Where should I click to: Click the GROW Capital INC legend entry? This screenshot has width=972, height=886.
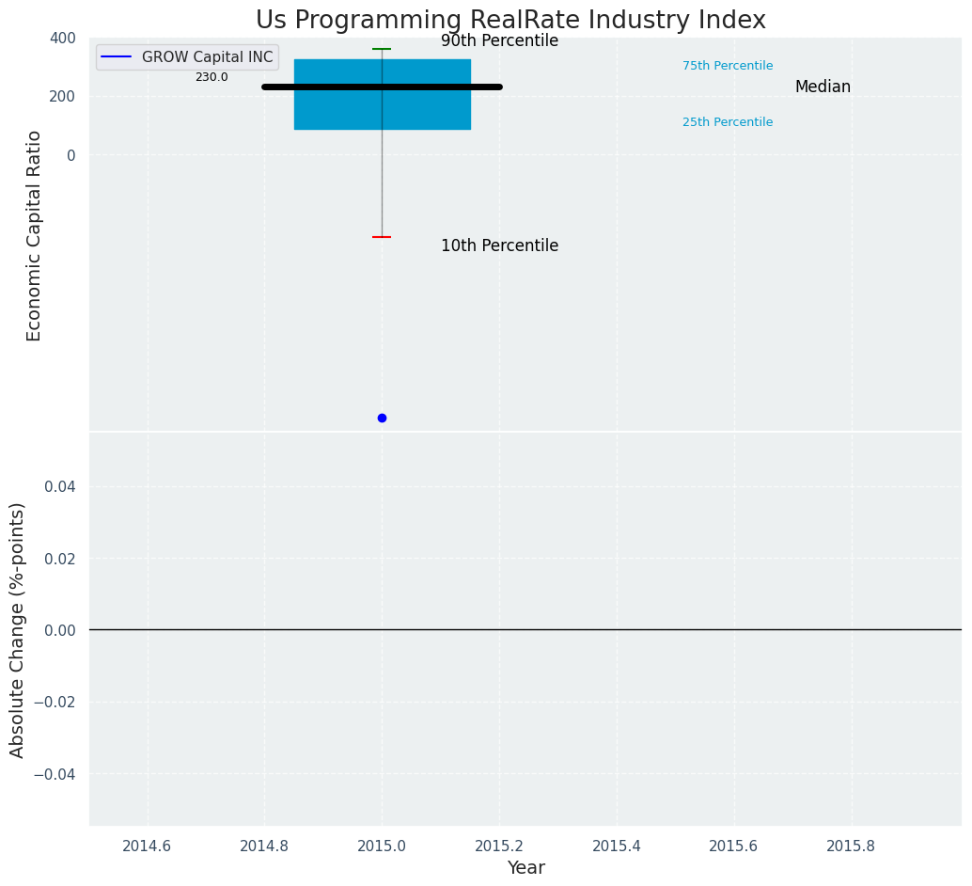point(187,57)
